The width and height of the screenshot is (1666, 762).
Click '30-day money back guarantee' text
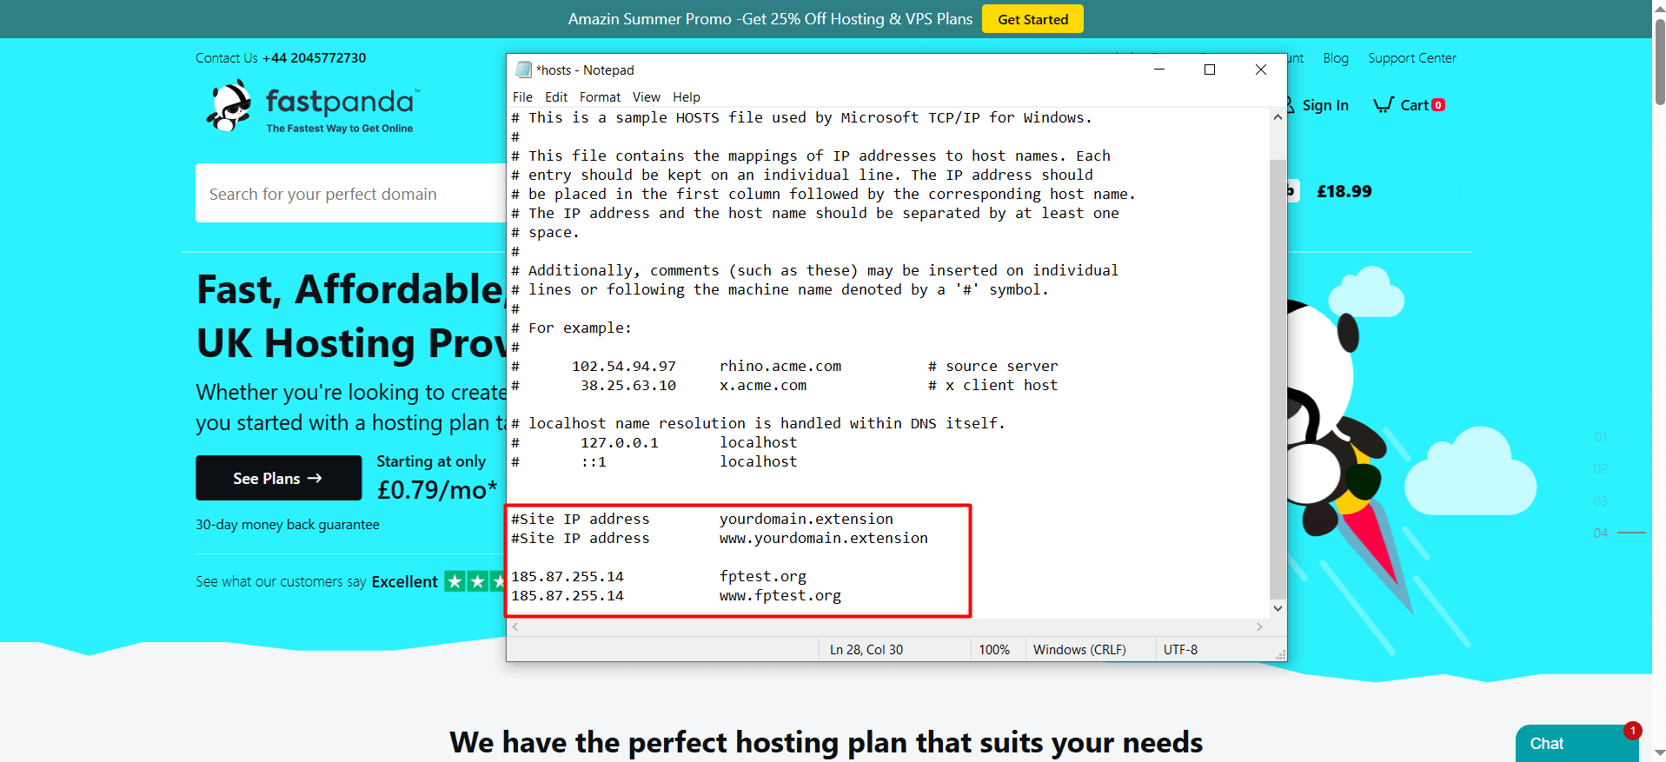pos(288,525)
